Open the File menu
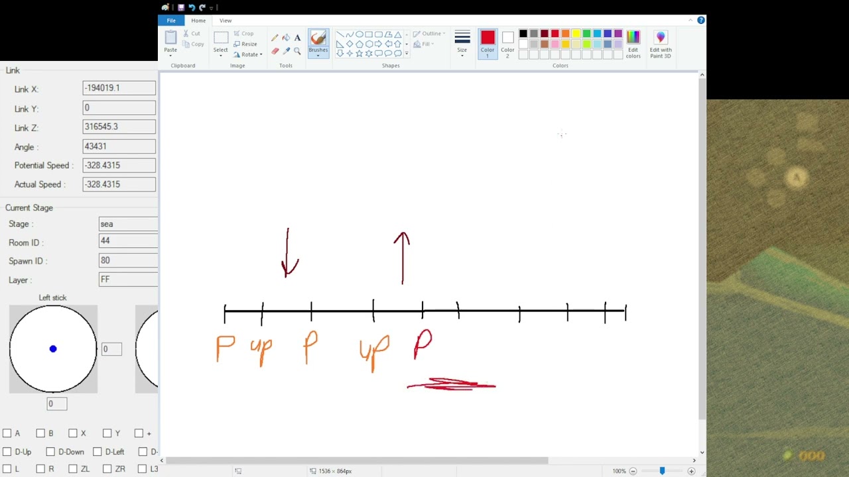The height and width of the screenshot is (477, 849). [171, 21]
